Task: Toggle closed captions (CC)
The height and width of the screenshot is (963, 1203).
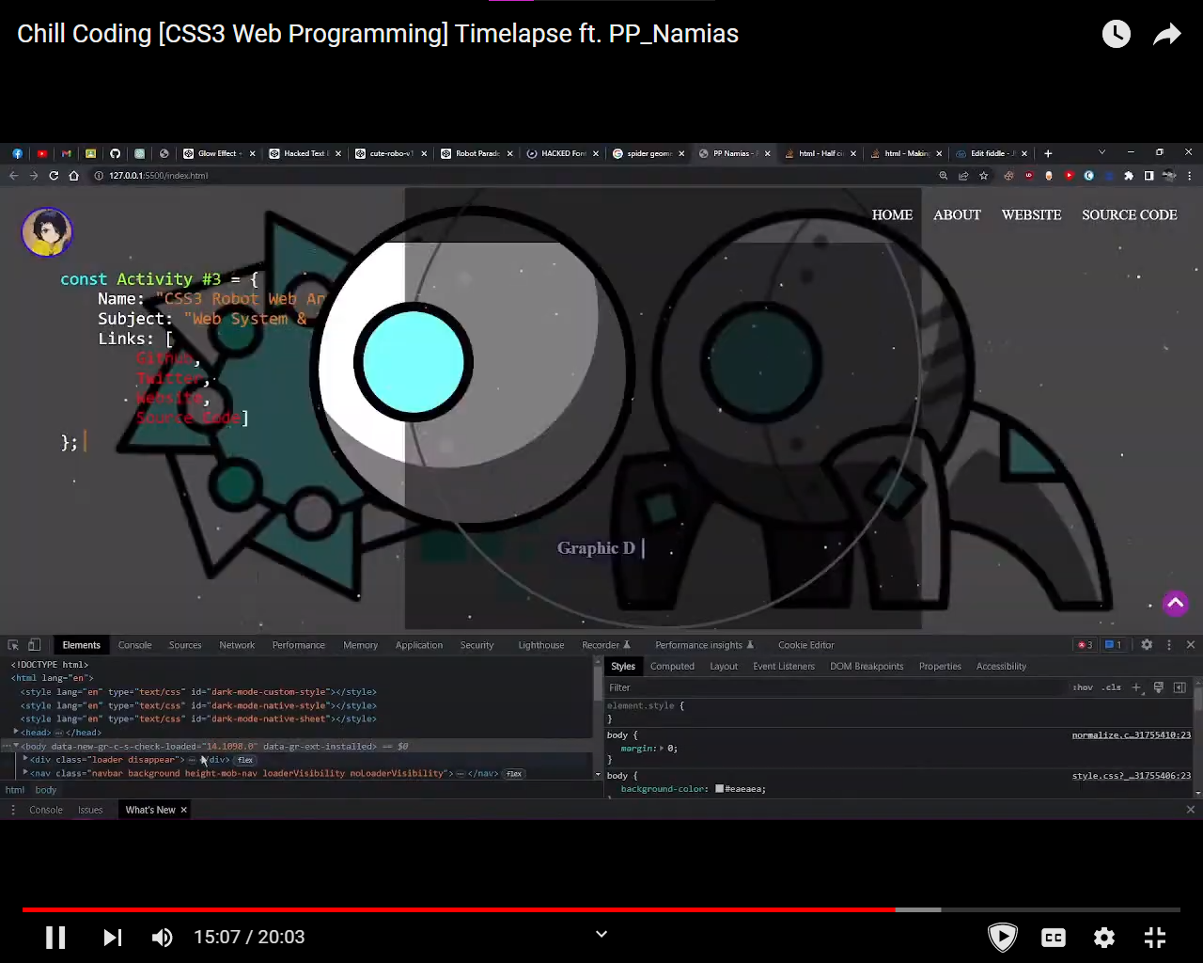Action: tap(1054, 938)
